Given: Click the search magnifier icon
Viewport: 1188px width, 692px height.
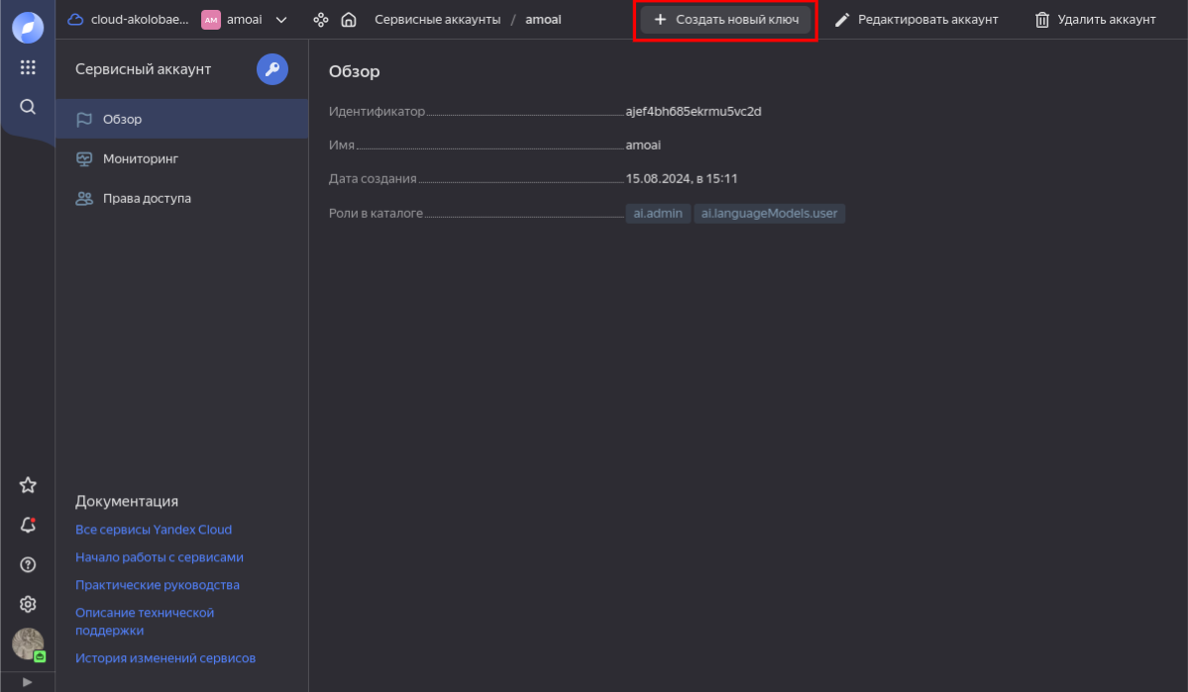Looking at the screenshot, I should click(x=28, y=107).
